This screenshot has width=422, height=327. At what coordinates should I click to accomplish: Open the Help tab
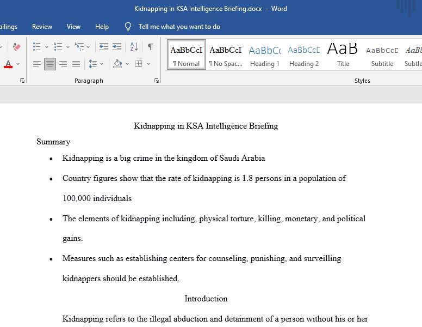click(x=102, y=27)
